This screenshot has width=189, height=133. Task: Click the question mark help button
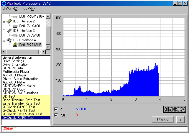pyautogui.click(x=180, y=119)
